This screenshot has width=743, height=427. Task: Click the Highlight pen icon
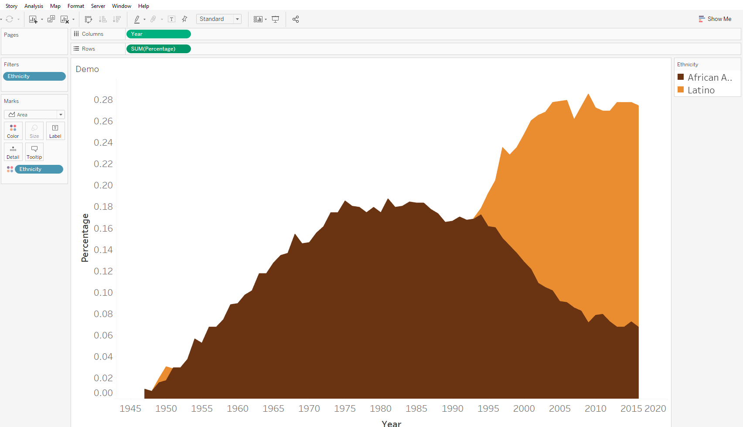[x=137, y=19]
